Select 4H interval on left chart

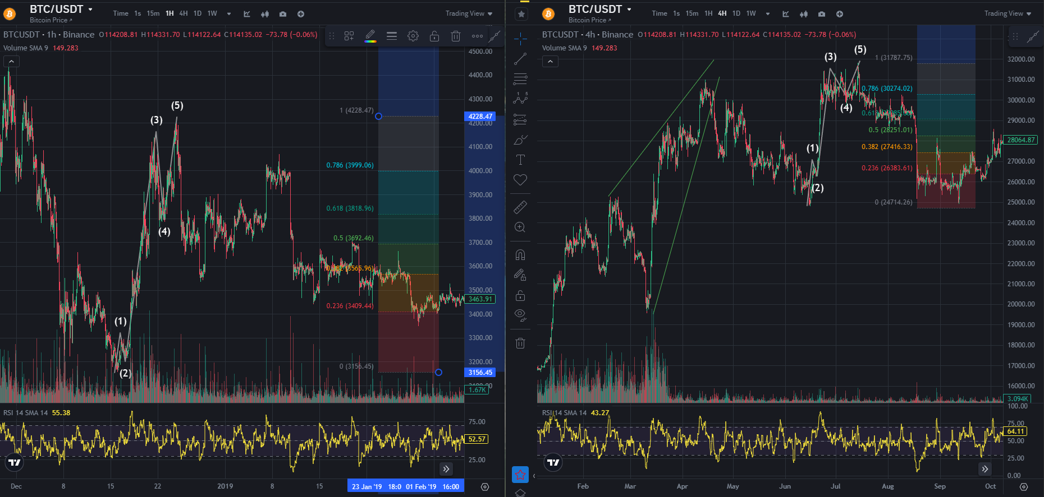[184, 13]
